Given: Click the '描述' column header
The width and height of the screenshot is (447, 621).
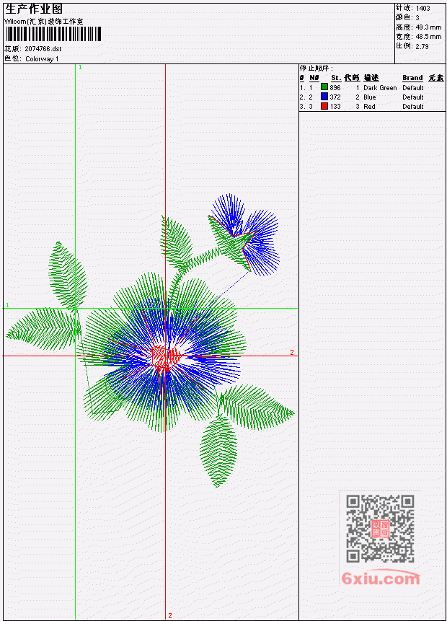Looking at the screenshot, I should point(371,78).
